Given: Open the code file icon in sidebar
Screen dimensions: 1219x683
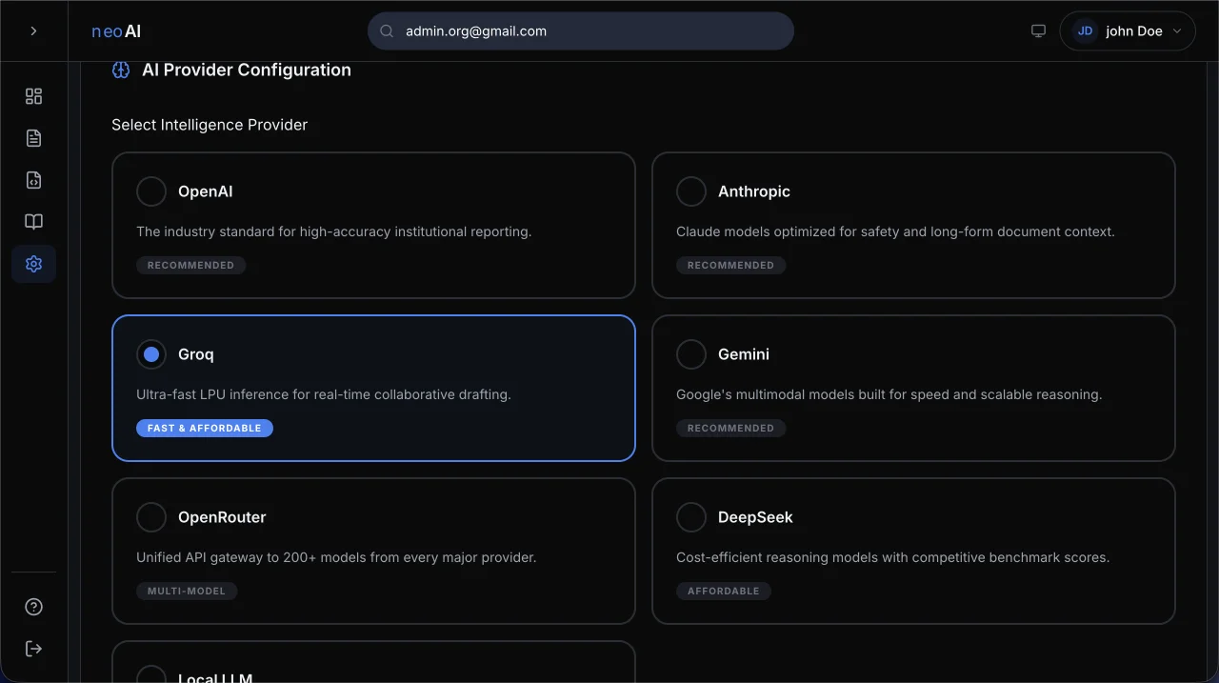Looking at the screenshot, I should (33, 180).
